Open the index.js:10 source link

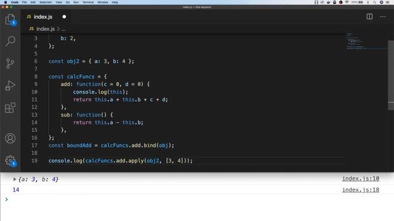coord(361,179)
